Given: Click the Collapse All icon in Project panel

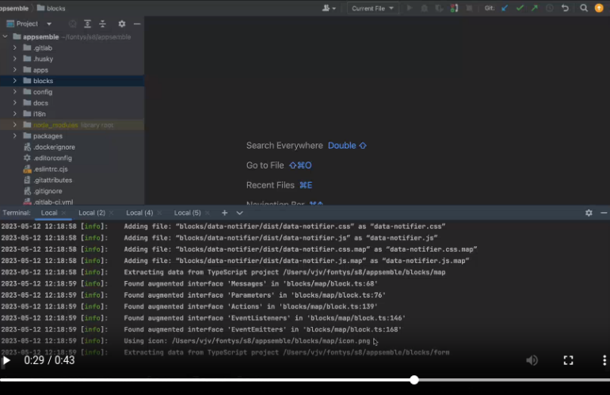Looking at the screenshot, I should (103, 24).
